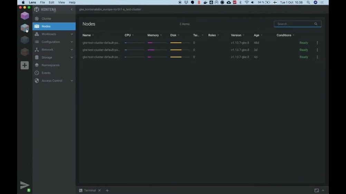Click the paper plane icon at bottom left

25,185
